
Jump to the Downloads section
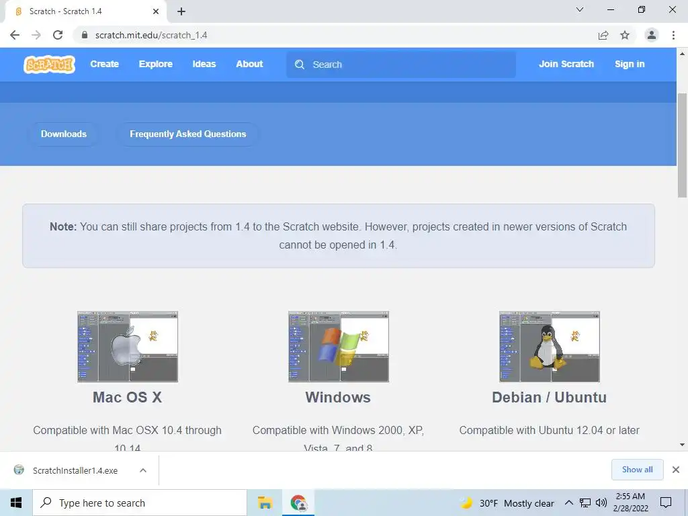click(x=64, y=134)
